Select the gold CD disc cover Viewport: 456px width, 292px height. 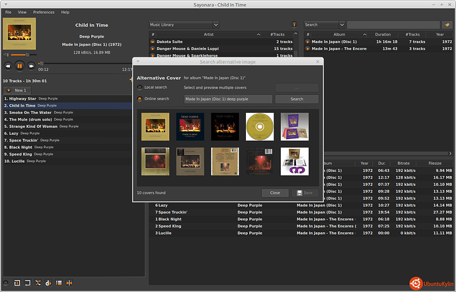tap(260, 127)
